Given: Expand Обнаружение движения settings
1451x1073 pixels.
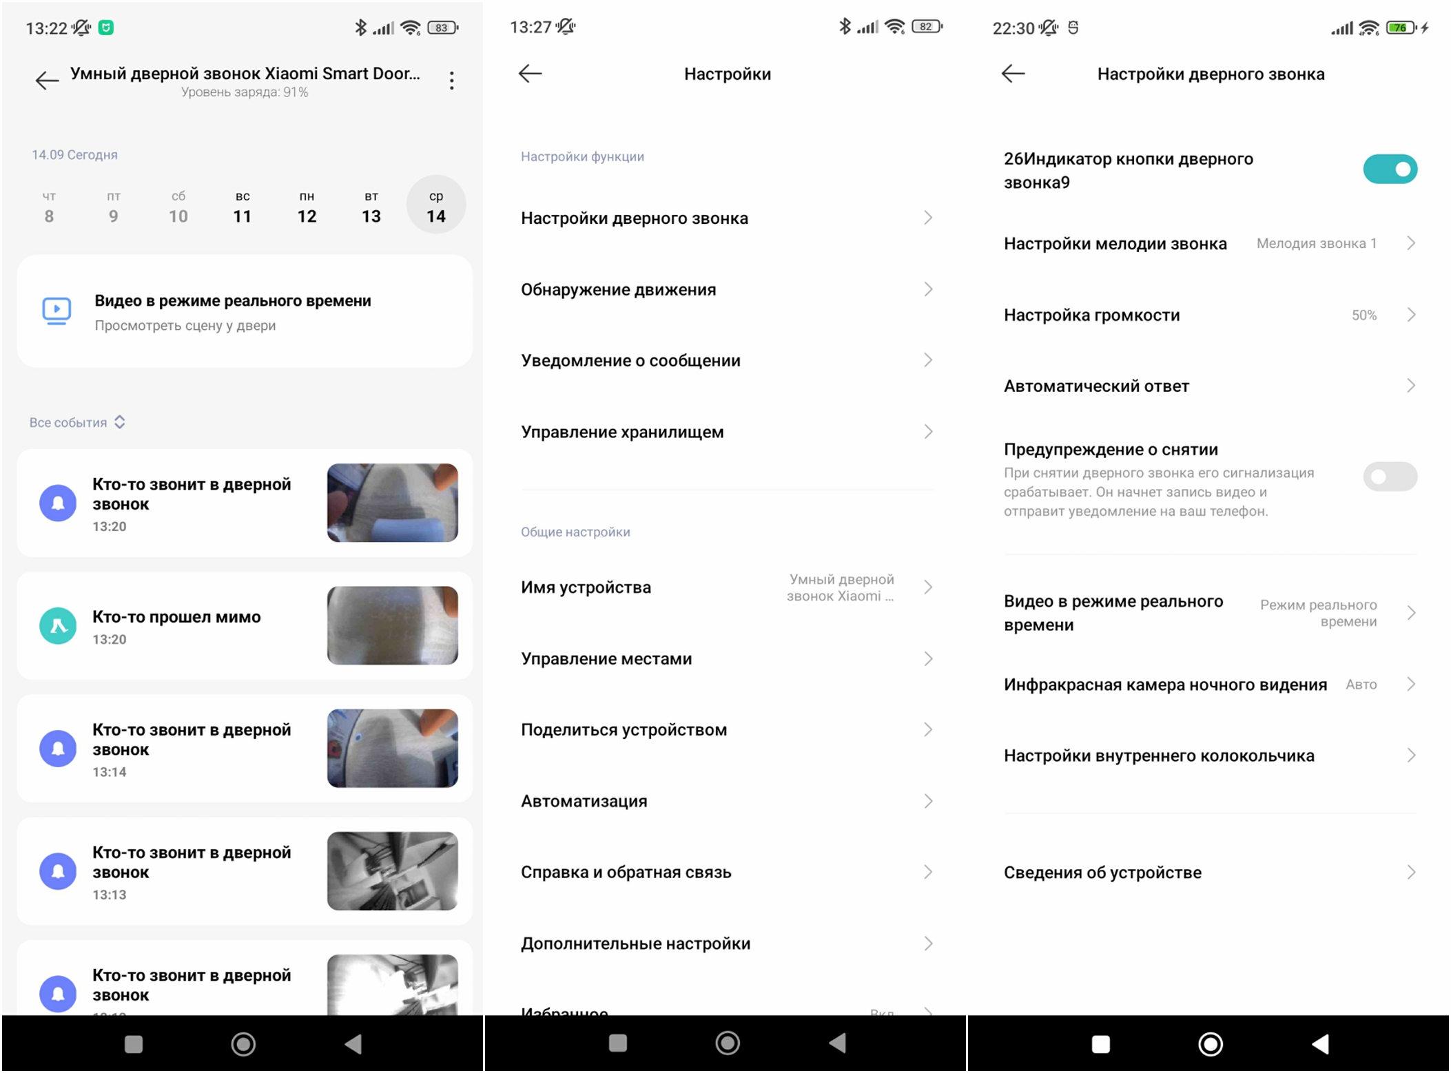Looking at the screenshot, I should tap(725, 290).
